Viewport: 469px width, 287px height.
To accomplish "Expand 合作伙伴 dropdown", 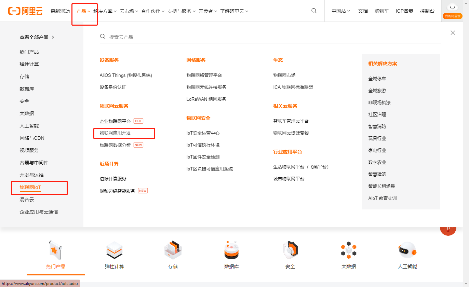I will click(x=153, y=11).
